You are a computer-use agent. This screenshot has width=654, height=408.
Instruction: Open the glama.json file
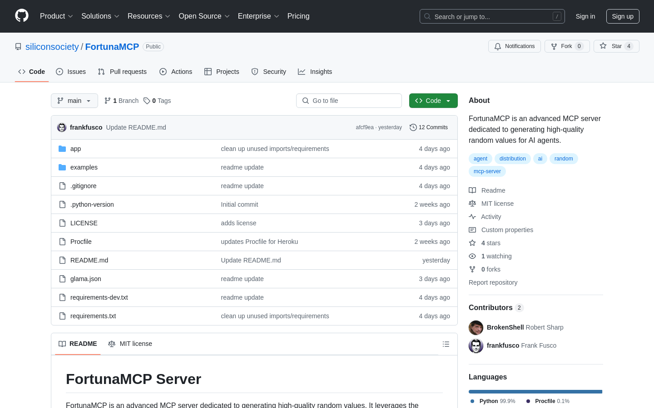point(86,279)
